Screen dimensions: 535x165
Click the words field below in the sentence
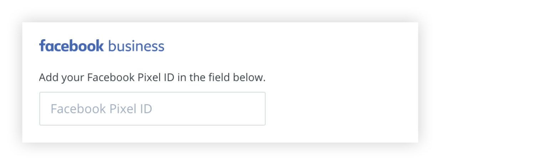point(238,77)
